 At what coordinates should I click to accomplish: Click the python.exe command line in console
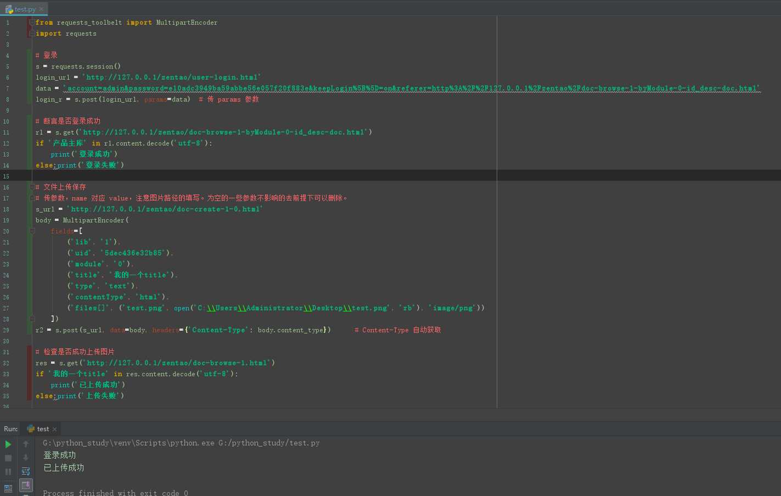coord(181,443)
